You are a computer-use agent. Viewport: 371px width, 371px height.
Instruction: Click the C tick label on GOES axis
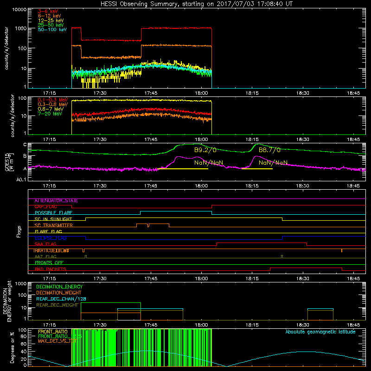[25, 145]
